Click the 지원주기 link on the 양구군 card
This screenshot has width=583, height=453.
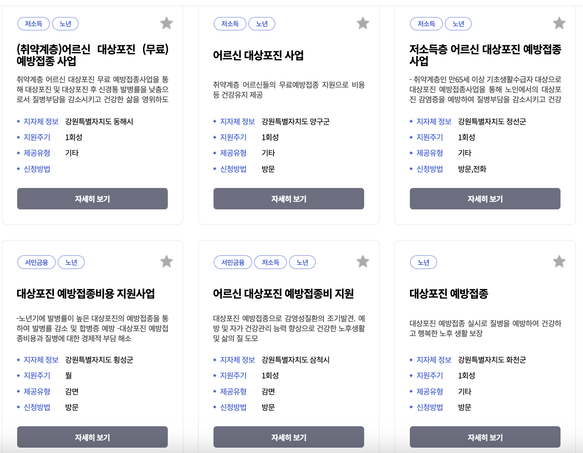pyautogui.click(x=233, y=137)
